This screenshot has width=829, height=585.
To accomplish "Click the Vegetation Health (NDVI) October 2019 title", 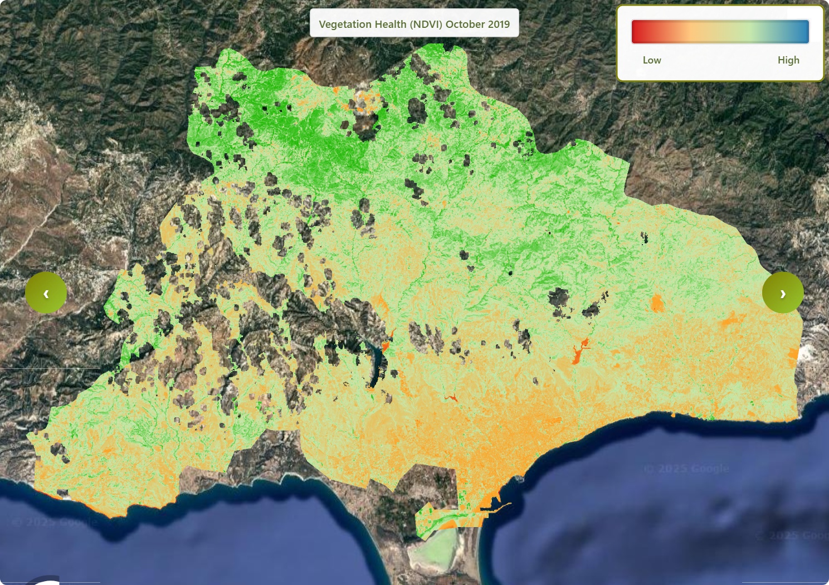I will [414, 24].
